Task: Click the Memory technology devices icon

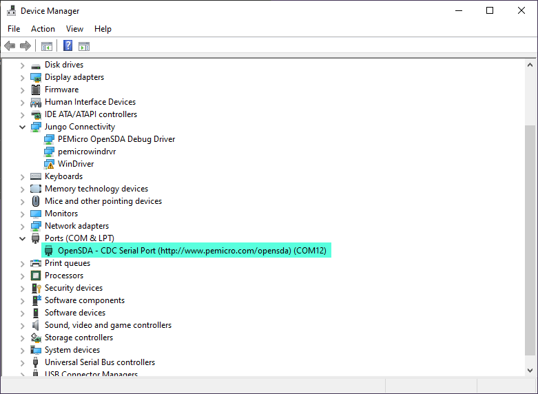Action: coord(36,189)
